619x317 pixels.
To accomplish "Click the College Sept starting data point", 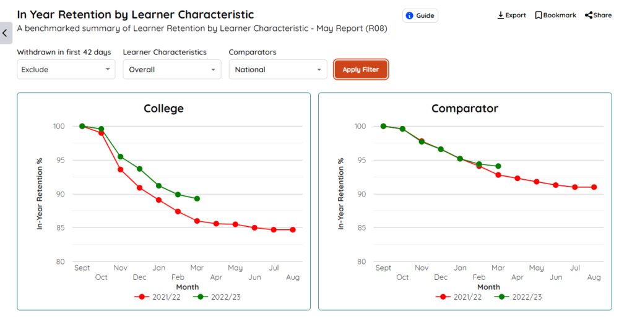I will [x=82, y=126].
